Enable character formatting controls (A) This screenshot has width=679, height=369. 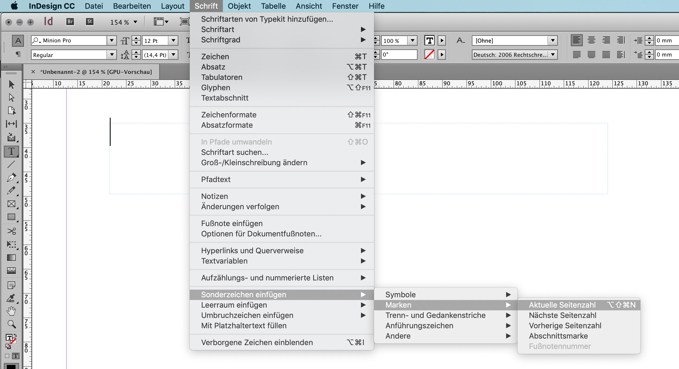(18, 41)
